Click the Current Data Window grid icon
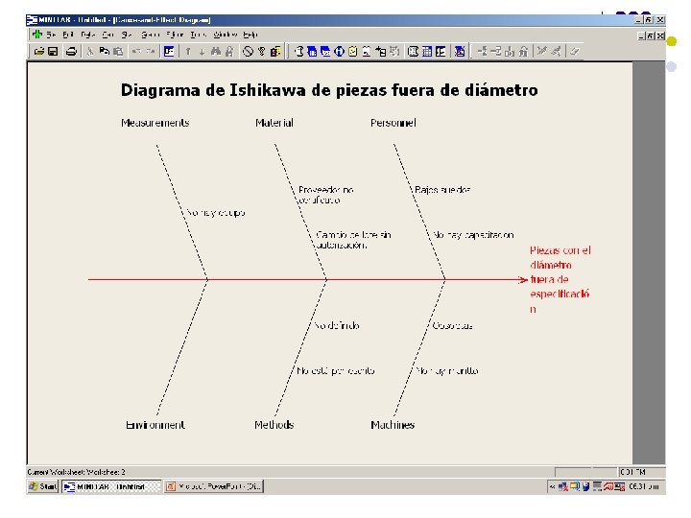691x518 pixels. pyautogui.click(x=427, y=52)
